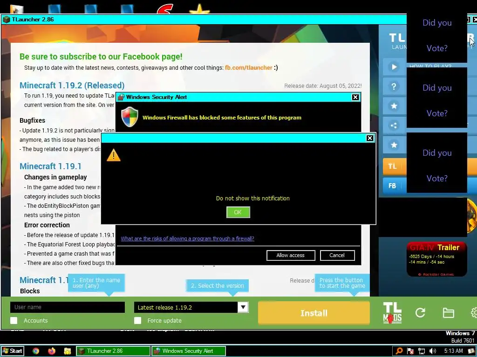Click the GTA:IV Trailer countdown gadget
Screen dimensions: 477x357
[x=436, y=259]
